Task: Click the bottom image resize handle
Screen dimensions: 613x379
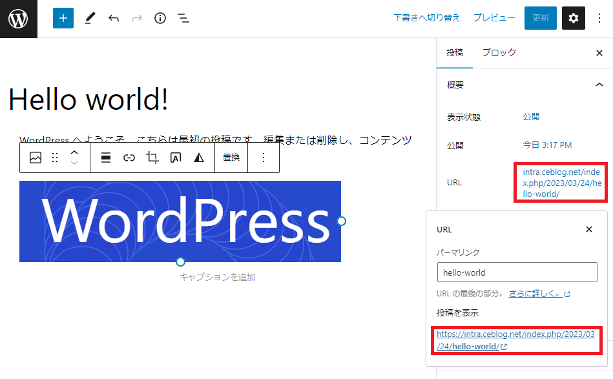Action: point(180,261)
